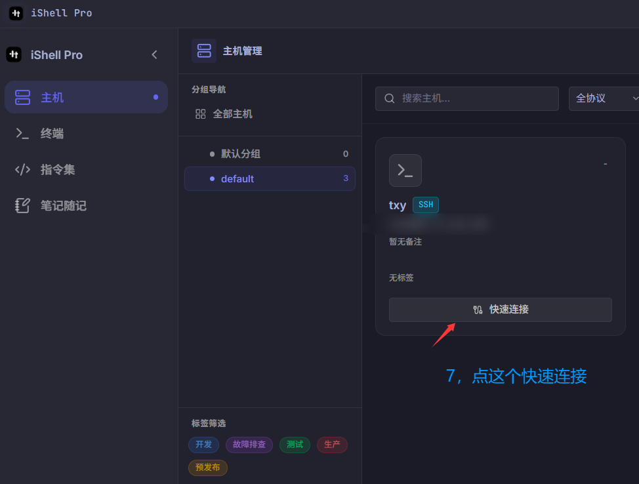
Task: Open the 笔记随记 notes section
Action: [x=86, y=205]
